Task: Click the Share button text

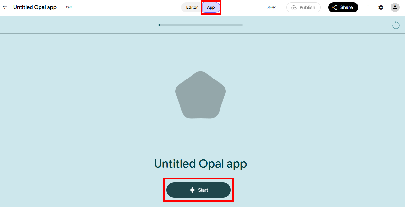Action: pyautogui.click(x=346, y=7)
